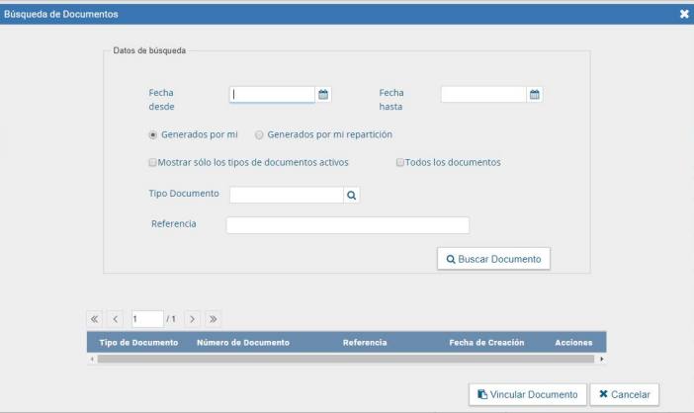Focus the Fecha desde date field

pyautogui.click(x=272, y=95)
